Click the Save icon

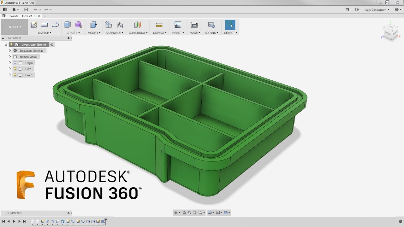click(x=26, y=9)
